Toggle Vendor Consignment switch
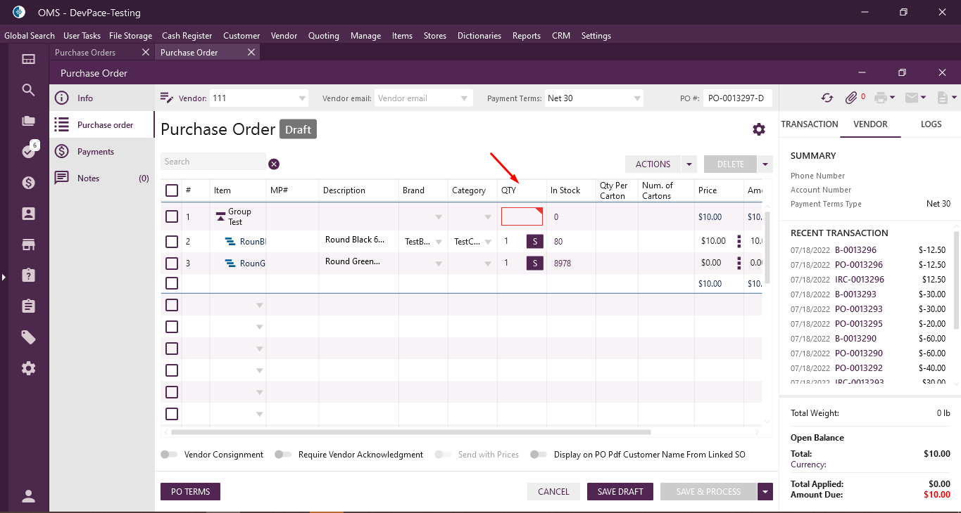Viewport: 961px width, 513px height. (x=169, y=455)
